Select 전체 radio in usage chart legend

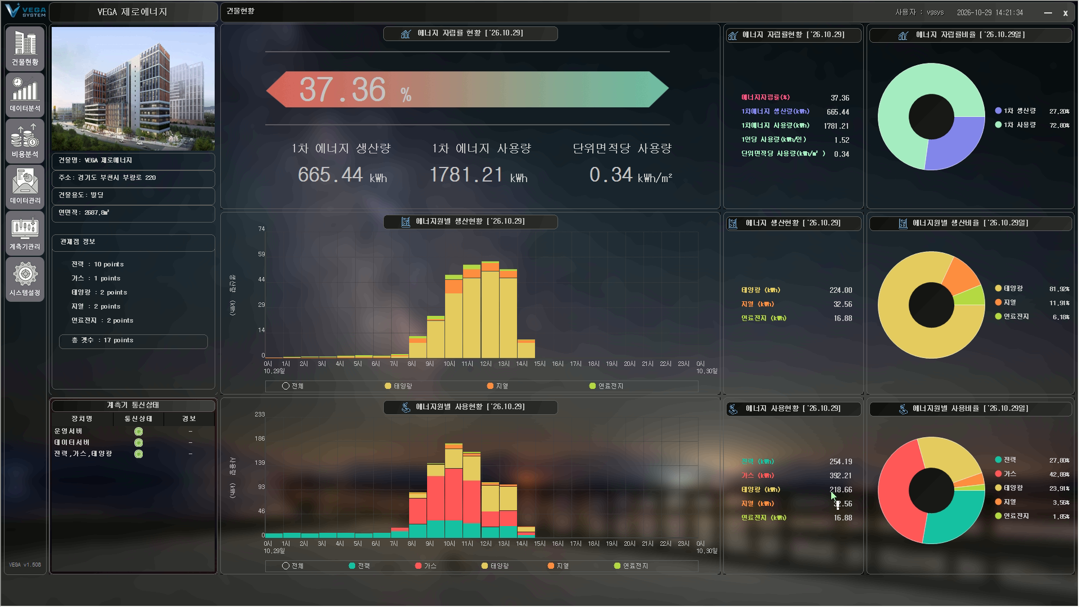pos(285,566)
